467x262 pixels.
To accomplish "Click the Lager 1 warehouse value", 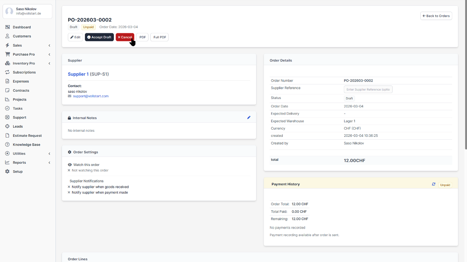I will click(x=350, y=121).
